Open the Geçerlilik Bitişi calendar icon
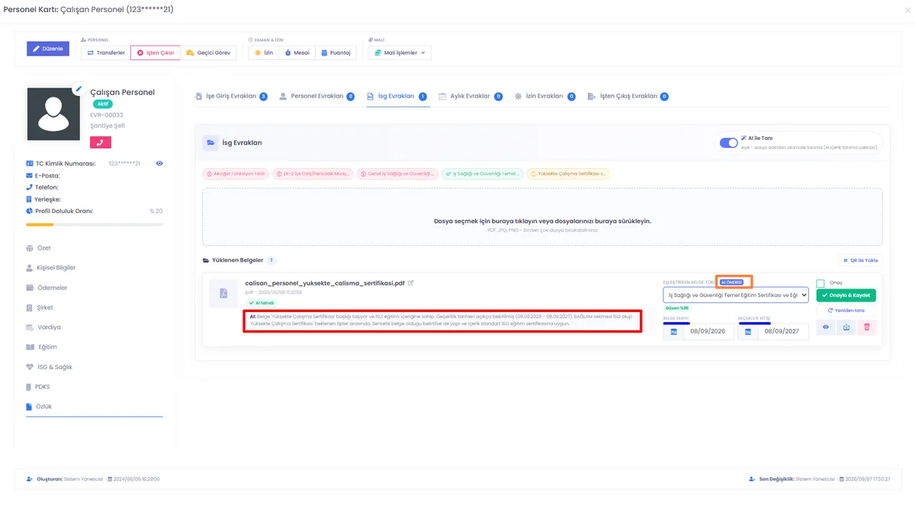The height and width of the screenshot is (513, 915). click(748, 332)
